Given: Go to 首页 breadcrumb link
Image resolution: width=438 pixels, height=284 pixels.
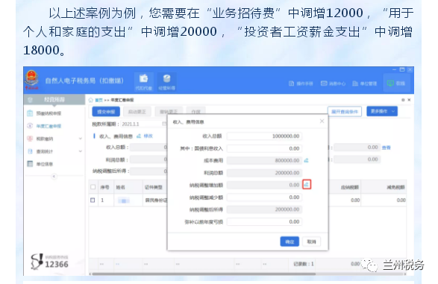Looking at the screenshot, I should coord(98,100).
